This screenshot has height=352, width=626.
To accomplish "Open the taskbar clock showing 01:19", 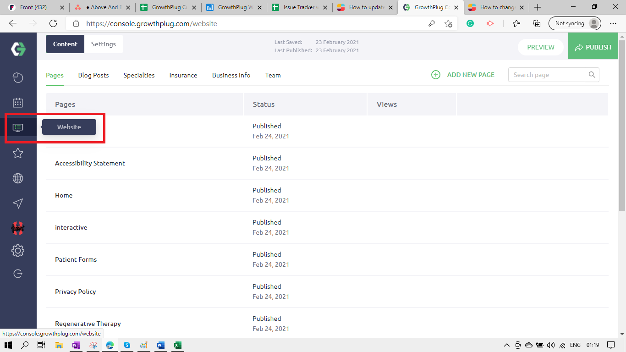I will click(x=593, y=345).
